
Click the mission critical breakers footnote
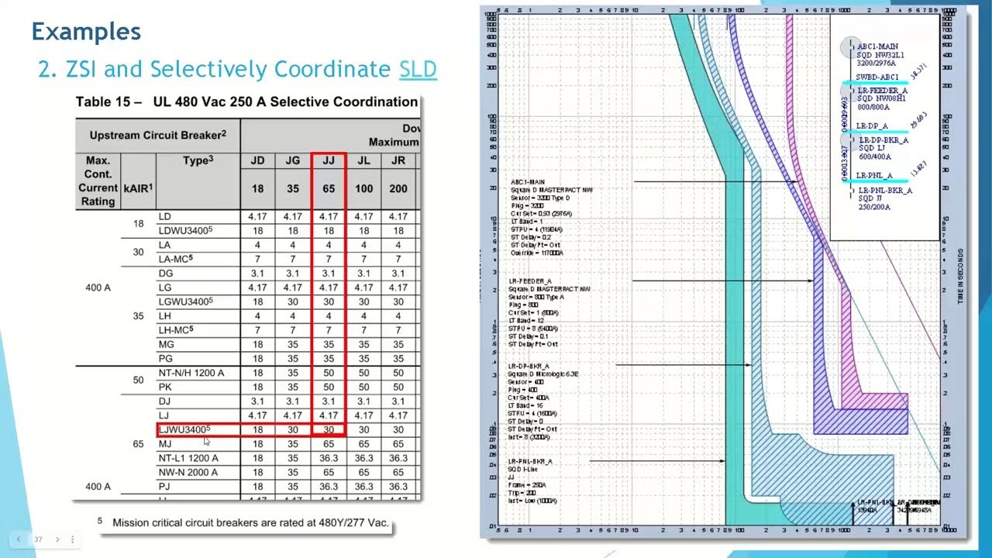(x=243, y=523)
